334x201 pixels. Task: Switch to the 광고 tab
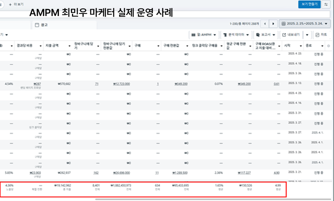tap(64, 25)
